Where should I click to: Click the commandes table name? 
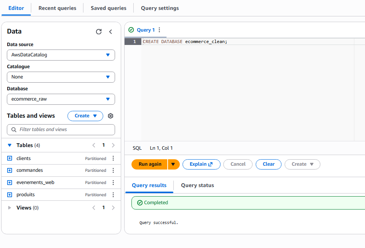tap(30, 170)
